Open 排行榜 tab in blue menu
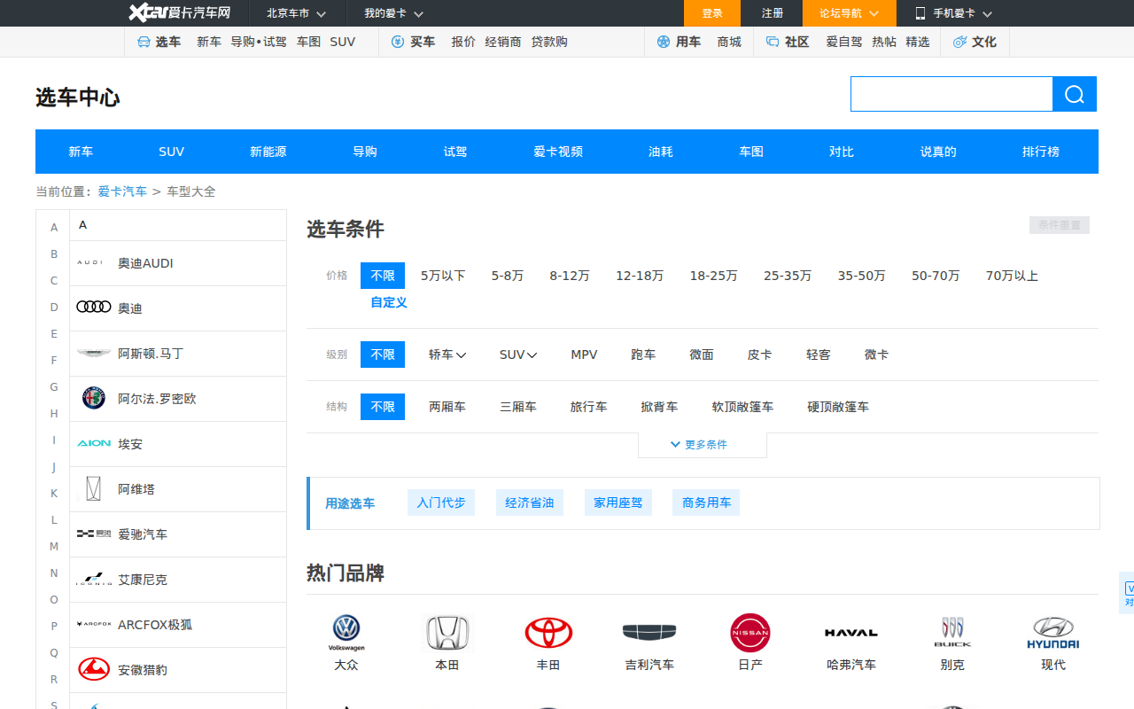 1041,152
